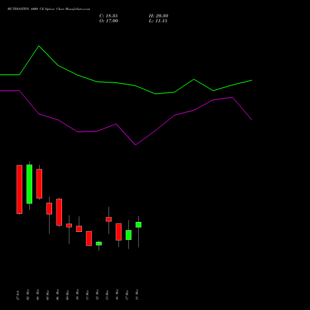Click the '18 Mar' date axis label
310x310 pixels.
point(137,294)
